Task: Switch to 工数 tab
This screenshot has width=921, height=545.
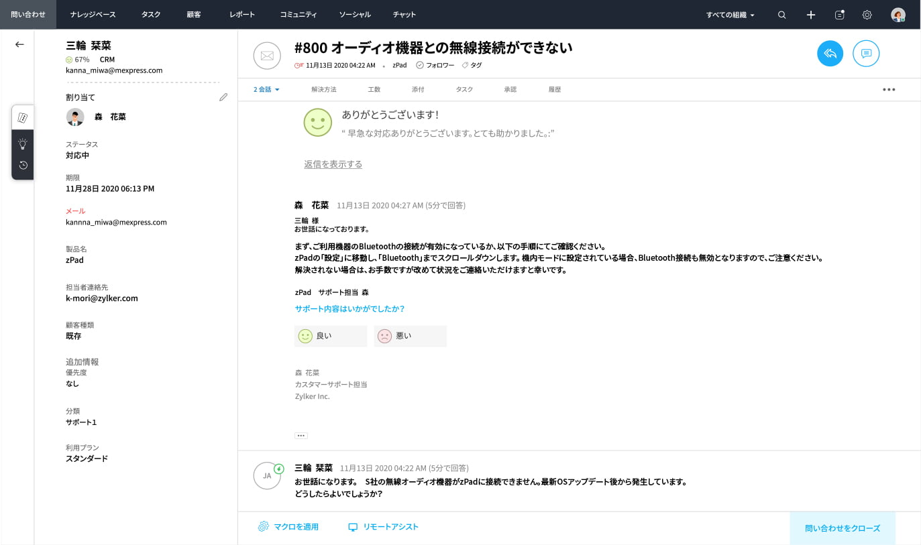Action: 374,89
